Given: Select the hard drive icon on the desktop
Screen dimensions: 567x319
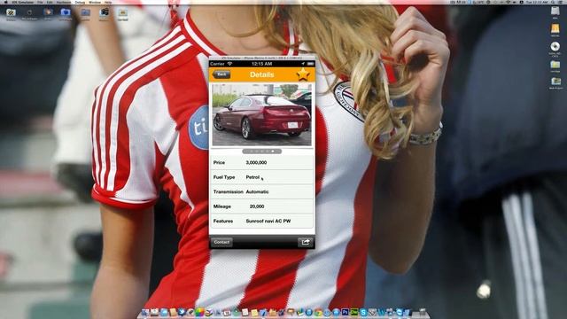Looking at the screenshot, I should coord(555,11).
